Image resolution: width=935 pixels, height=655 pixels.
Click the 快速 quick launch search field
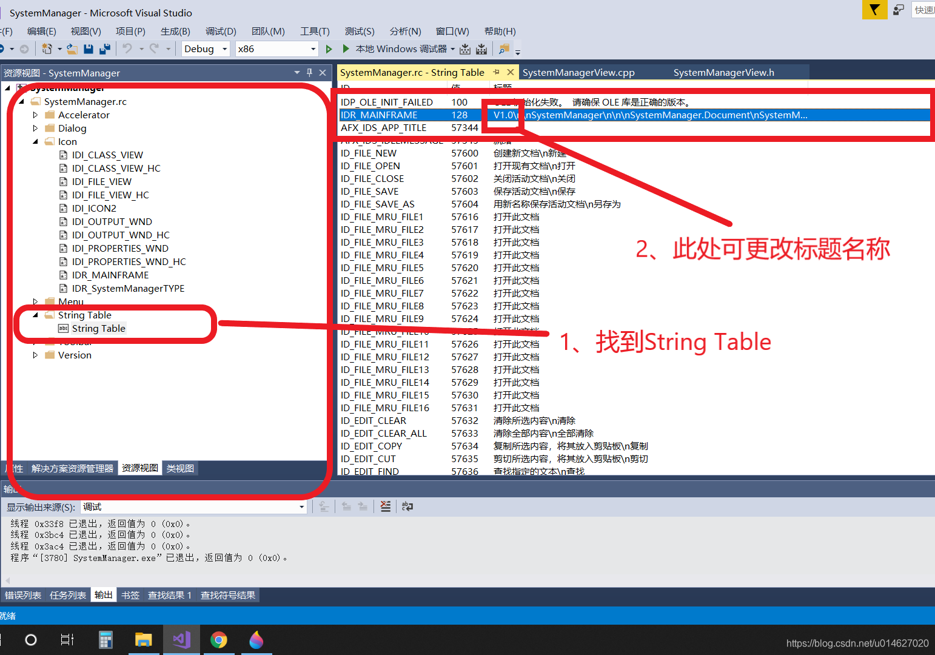point(923,10)
